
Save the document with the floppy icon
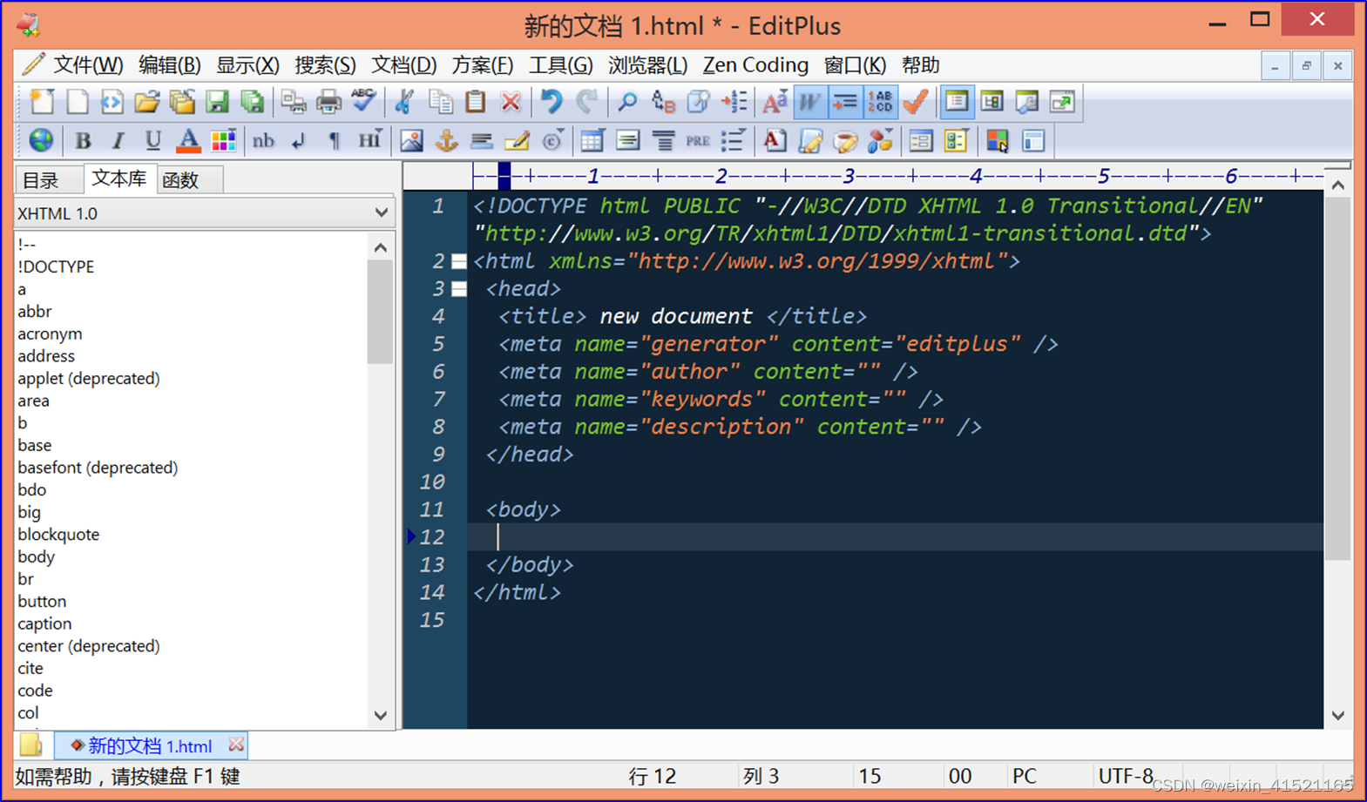pyautogui.click(x=217, y=102)
